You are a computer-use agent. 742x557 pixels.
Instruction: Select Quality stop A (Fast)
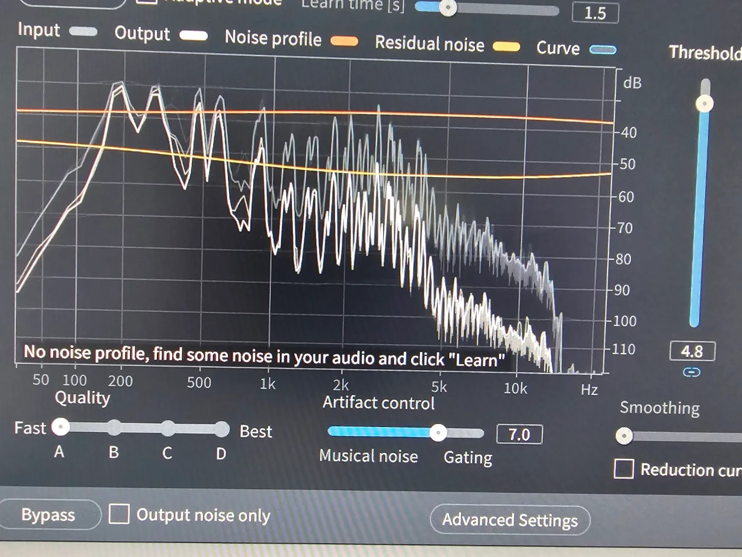(61, 427)
